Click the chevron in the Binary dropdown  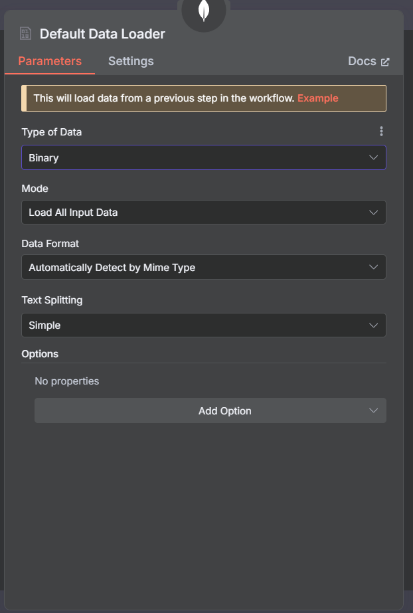[x=374, y=157]
